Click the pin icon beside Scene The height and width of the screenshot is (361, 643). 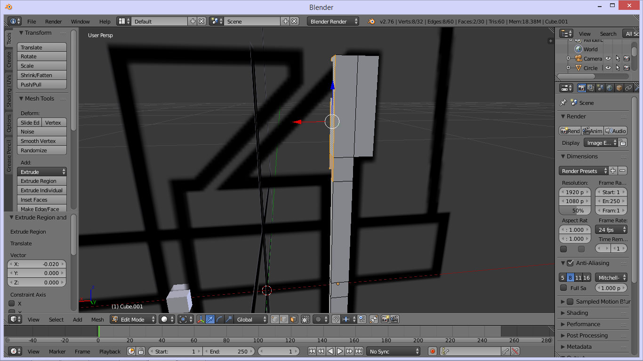point(563,102)
